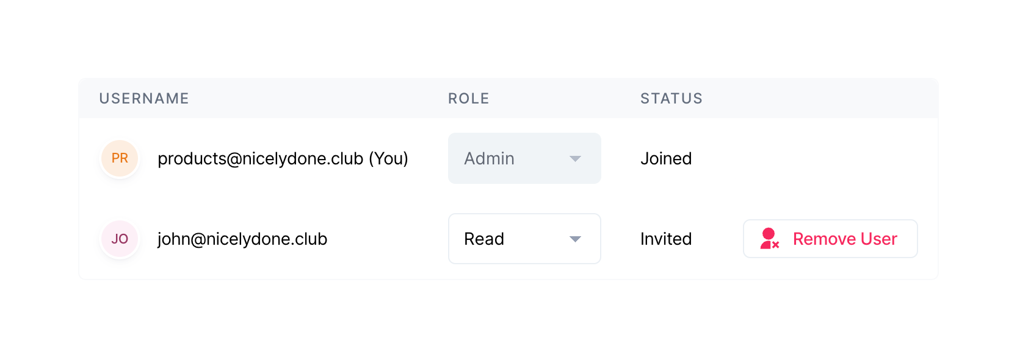Click the ROLE column header
The height and width of the screenshot is (358, 1017).
[x=468, y=99]
